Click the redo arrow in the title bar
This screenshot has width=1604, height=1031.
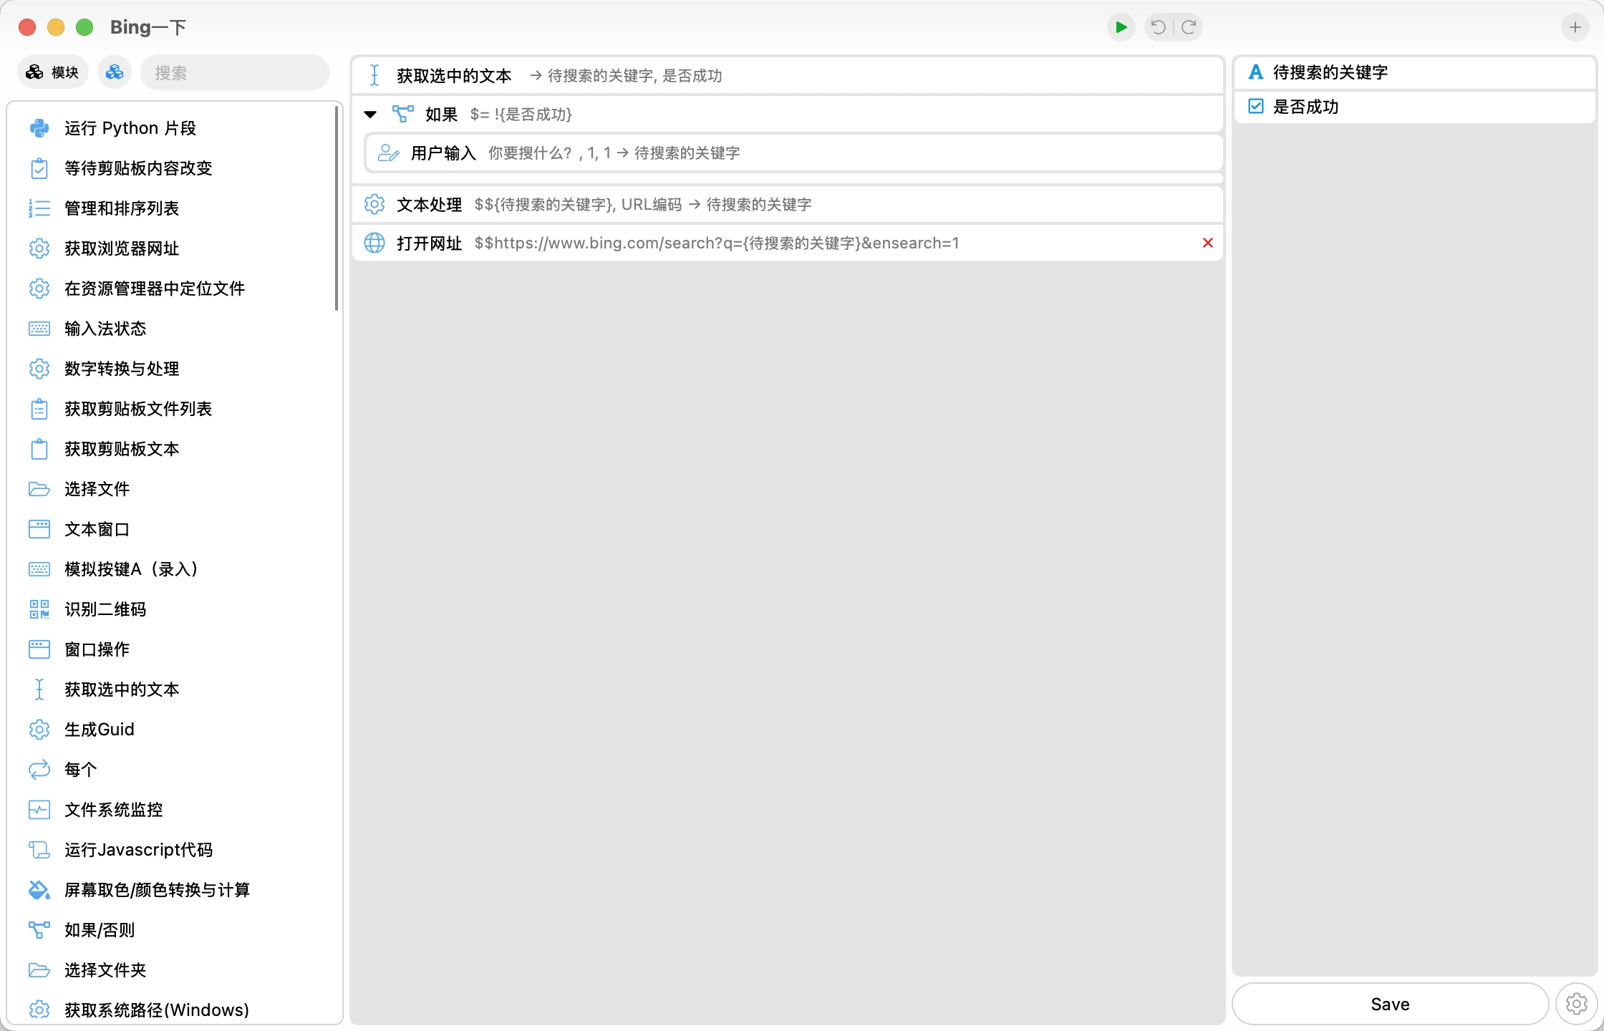pos(1189,27)
